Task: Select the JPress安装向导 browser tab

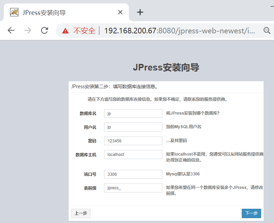Action: point(66,12)
